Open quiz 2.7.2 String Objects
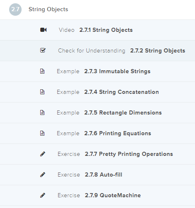Viewport: 195px width, 208px height. point(97,51)
